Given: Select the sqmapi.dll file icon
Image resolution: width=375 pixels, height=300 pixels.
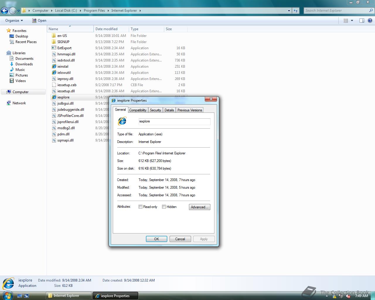Looking at the screenshot, I should pos(54,140).
